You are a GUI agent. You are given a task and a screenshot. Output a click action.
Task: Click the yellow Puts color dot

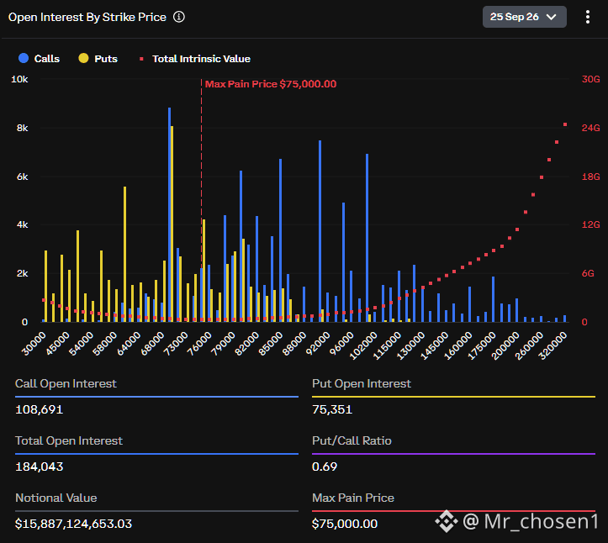[x=83, y=59]
